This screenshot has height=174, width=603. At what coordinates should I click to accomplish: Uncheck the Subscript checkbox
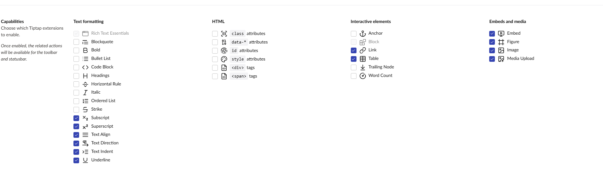(76, 118)
